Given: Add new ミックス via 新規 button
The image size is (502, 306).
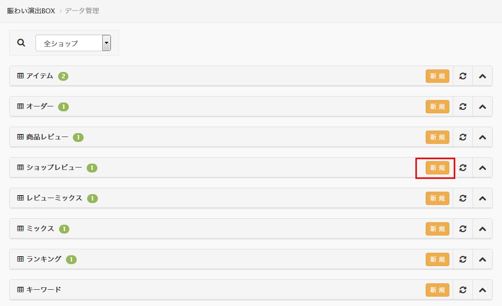Looking at the screenshot, I should click(438, 229).
